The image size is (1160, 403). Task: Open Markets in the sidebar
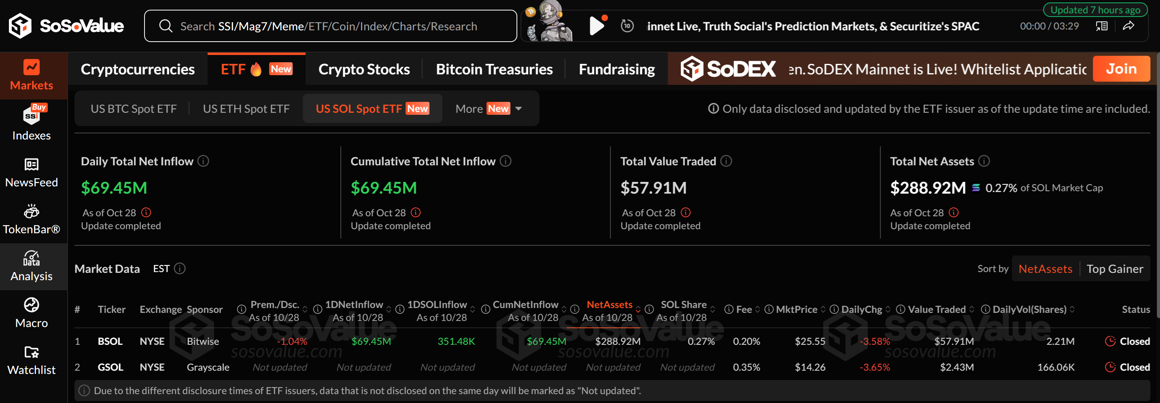point(32,75)
